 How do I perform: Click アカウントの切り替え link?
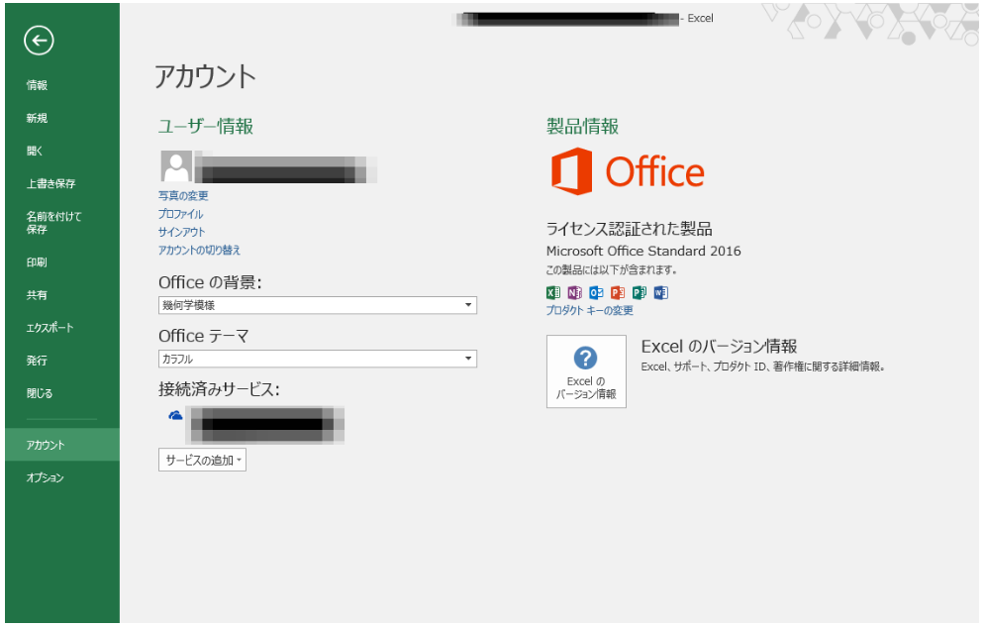199,250
